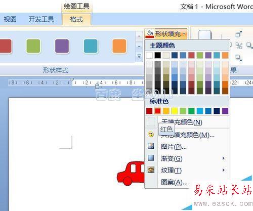This screenshot has width=253, height=211.
Task: Click the paint bucket fill icon
Action: pyautogui.click(x=150, y=34)
